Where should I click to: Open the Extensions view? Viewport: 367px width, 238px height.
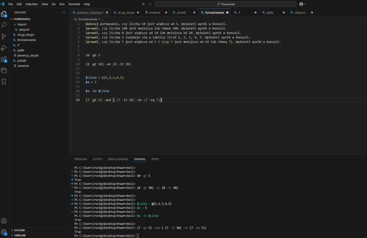(4, 59)
